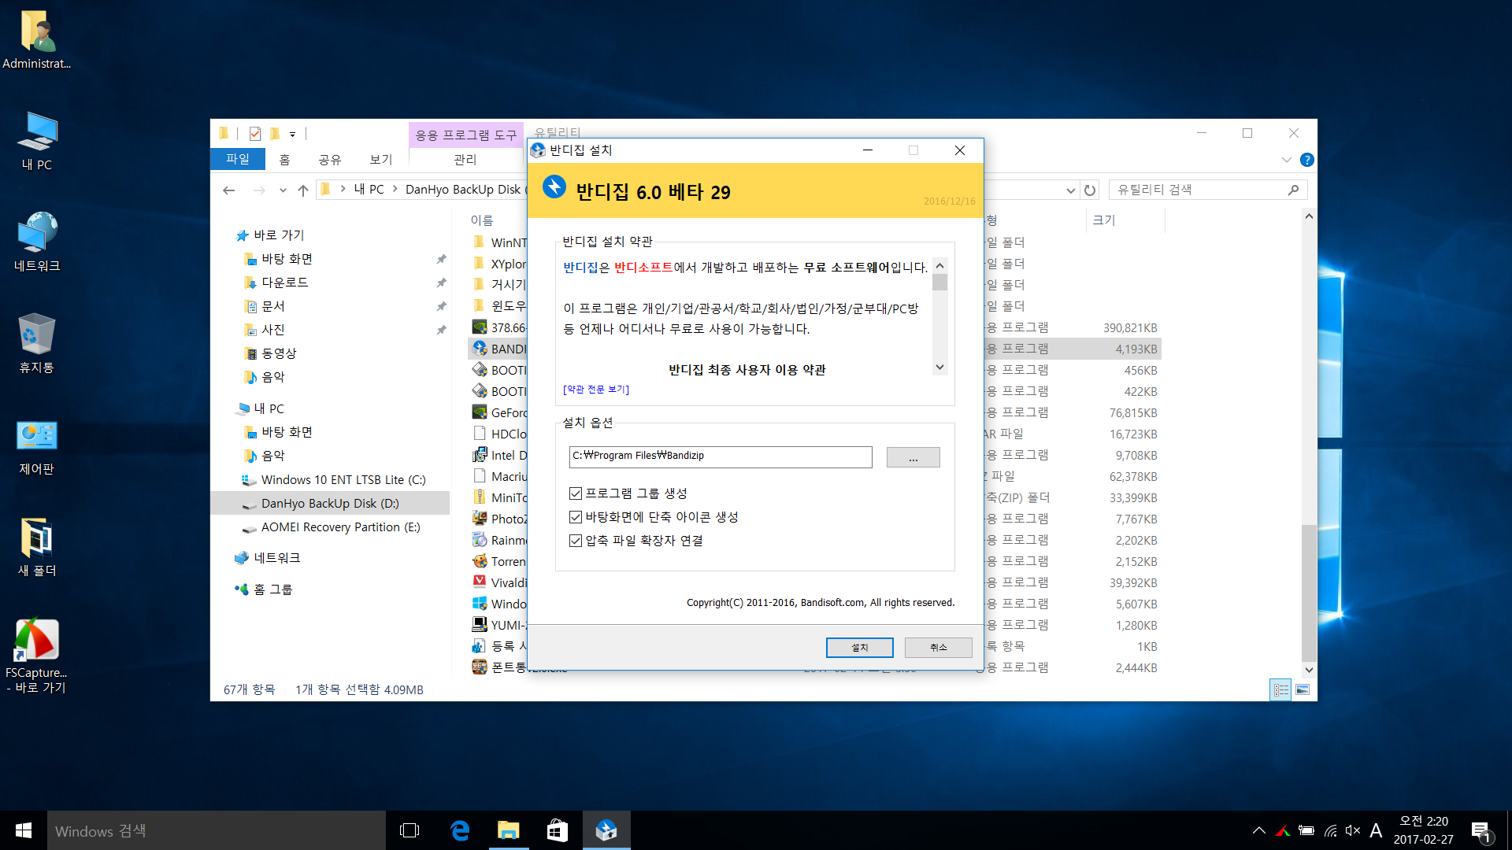The height and width of the screenshot is (850, 1512).
Task: Switch Explorer to details view icon
Action: pyautogui.click(x=1280, y=689)
